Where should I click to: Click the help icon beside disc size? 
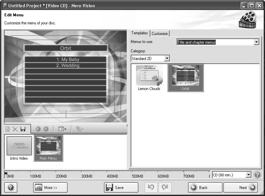[x=257, y=175]
